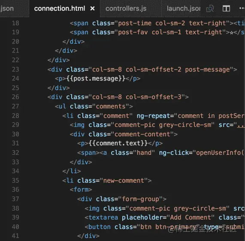This screenshot has height=241, width=245.
Task: Click the {{comment.text}} expression
Action: pyautogui.click(x=118, y=143)
